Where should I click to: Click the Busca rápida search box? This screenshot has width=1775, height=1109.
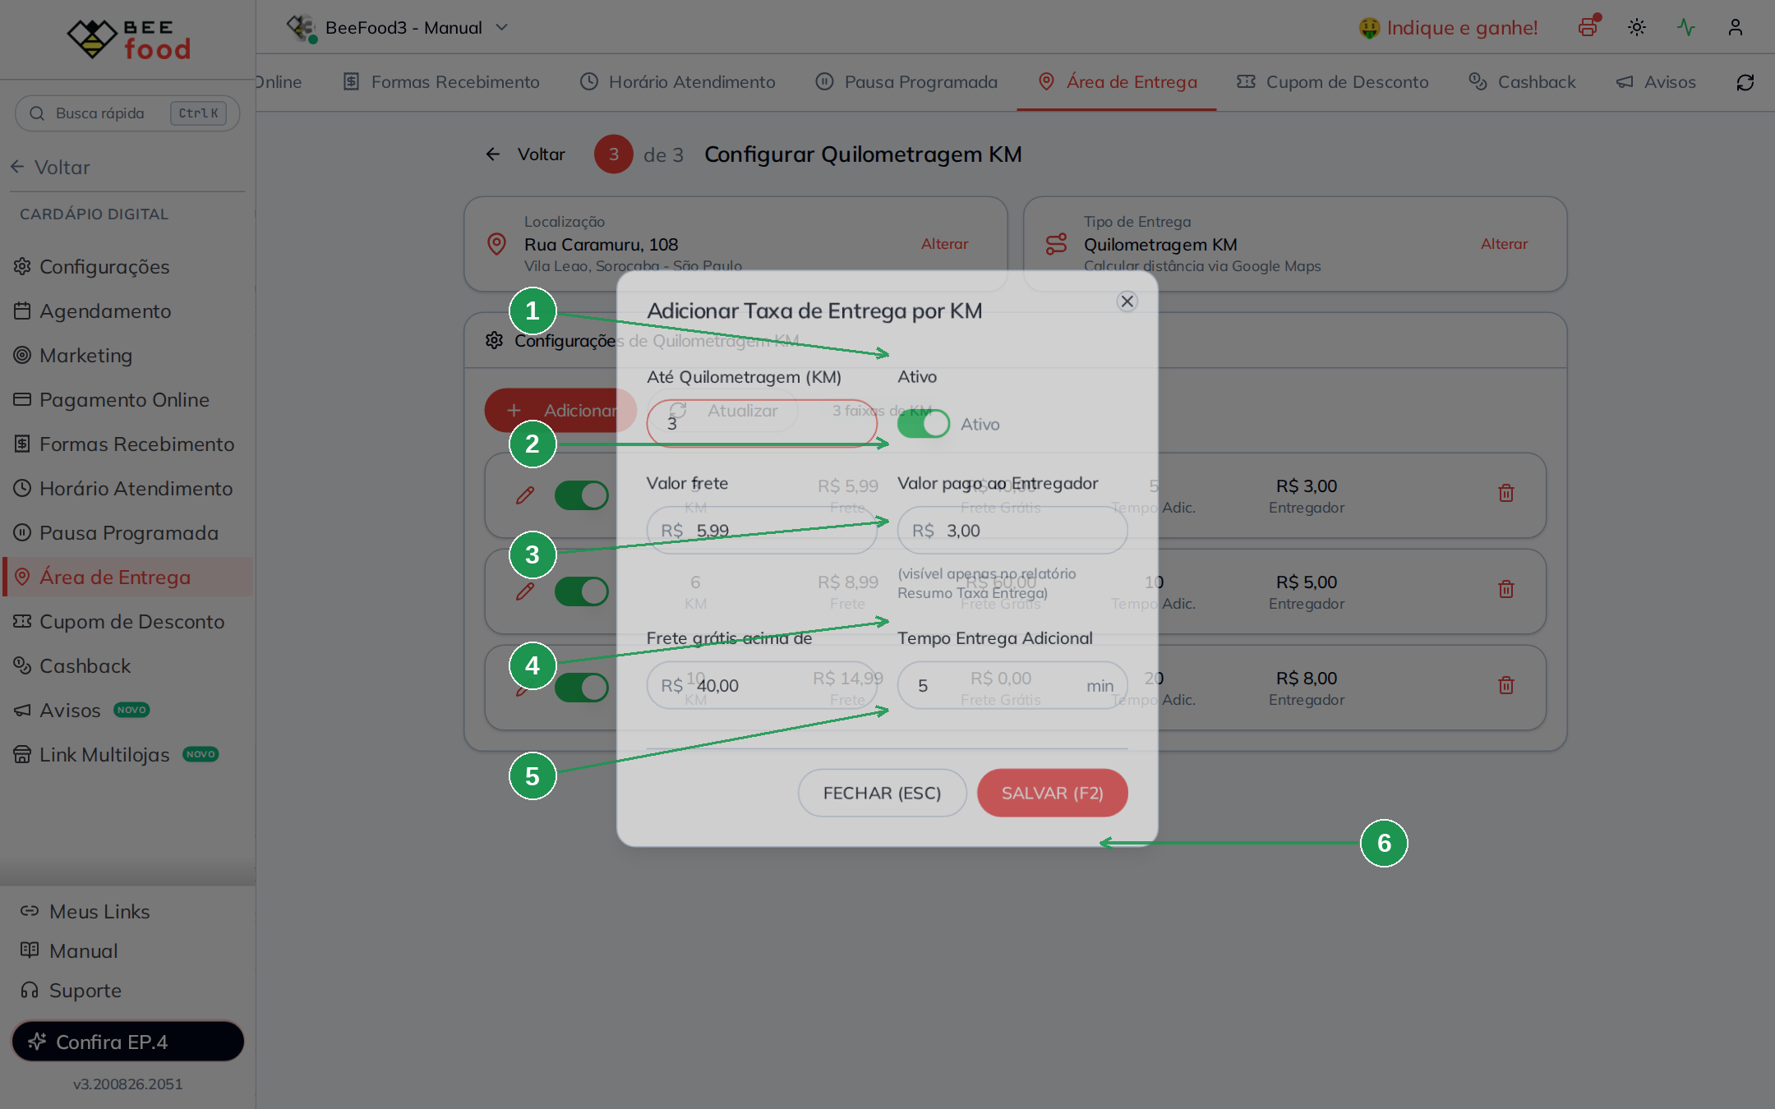[x=127, y=113]
